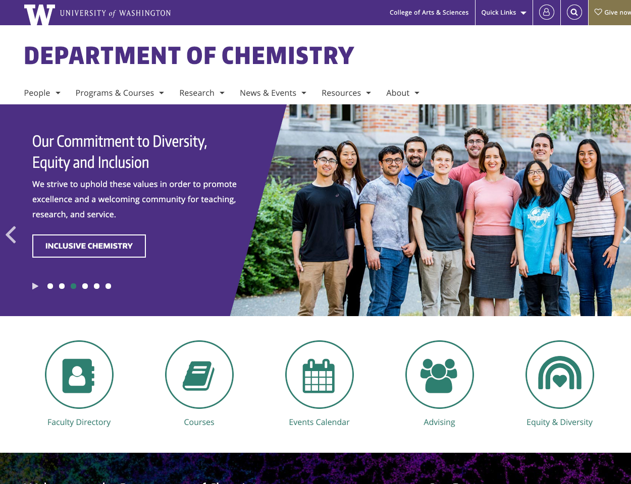Viewport: 631px width, 484px height.
Task: Select the last carousel slide dot
Action: click(x=108, y=286)
